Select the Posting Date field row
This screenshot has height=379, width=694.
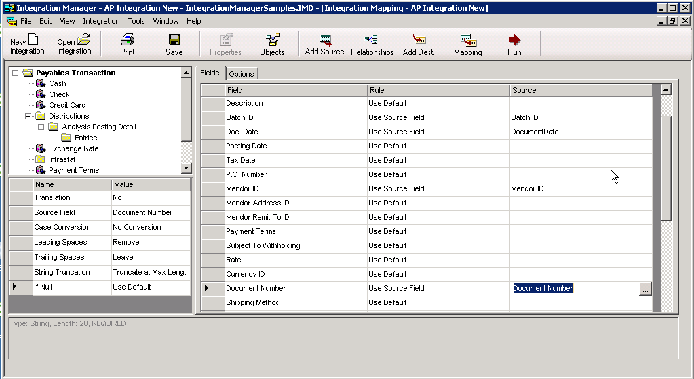(296, 146)
